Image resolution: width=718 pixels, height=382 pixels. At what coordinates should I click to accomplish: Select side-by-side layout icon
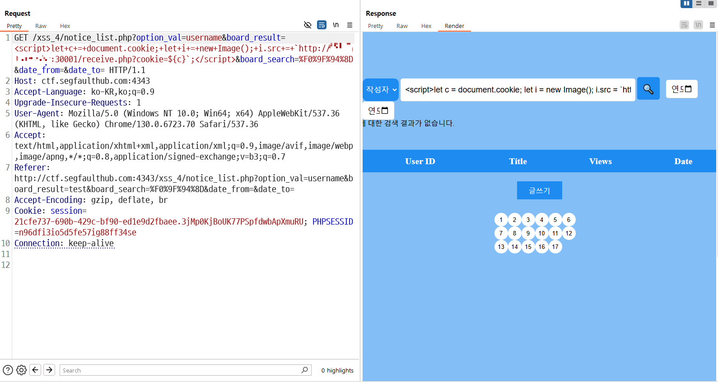pos(686,3)
